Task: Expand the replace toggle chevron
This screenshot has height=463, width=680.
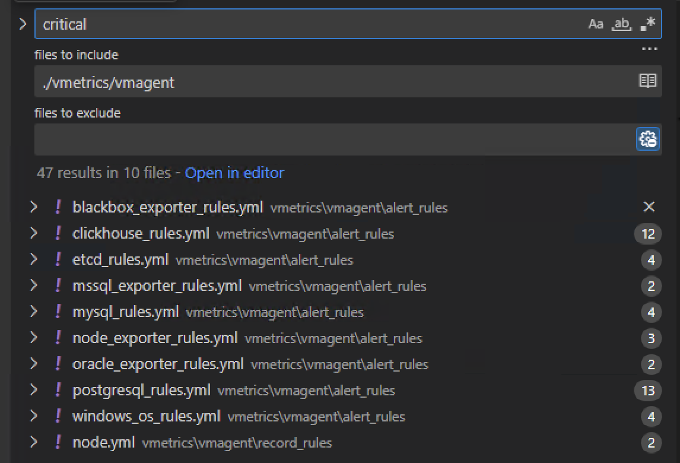Action: (x=23, y=24)
